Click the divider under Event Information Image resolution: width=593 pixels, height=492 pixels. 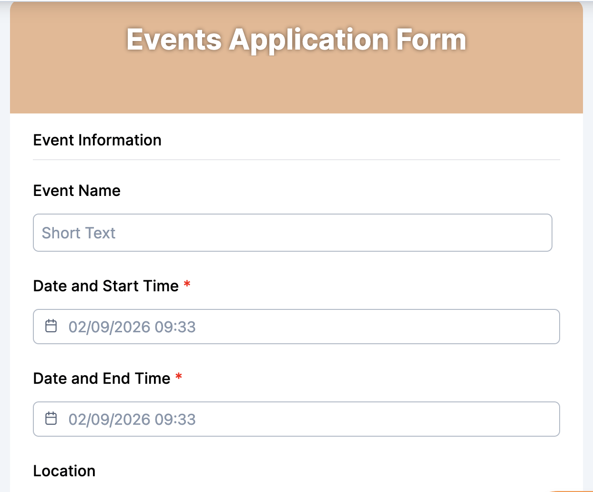coord(296,158)
